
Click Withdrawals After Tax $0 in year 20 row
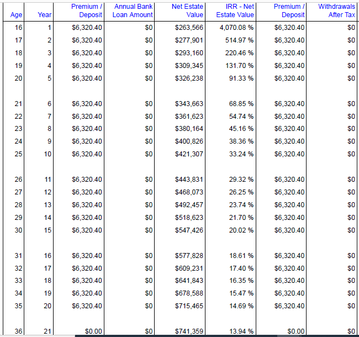(x=351, y=306)
